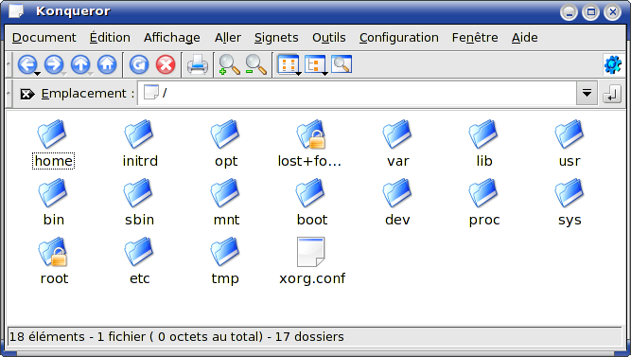This screenshot has height=357, width=631.
Task: Open the location history dropdown
Action: [x=587, y=94]
